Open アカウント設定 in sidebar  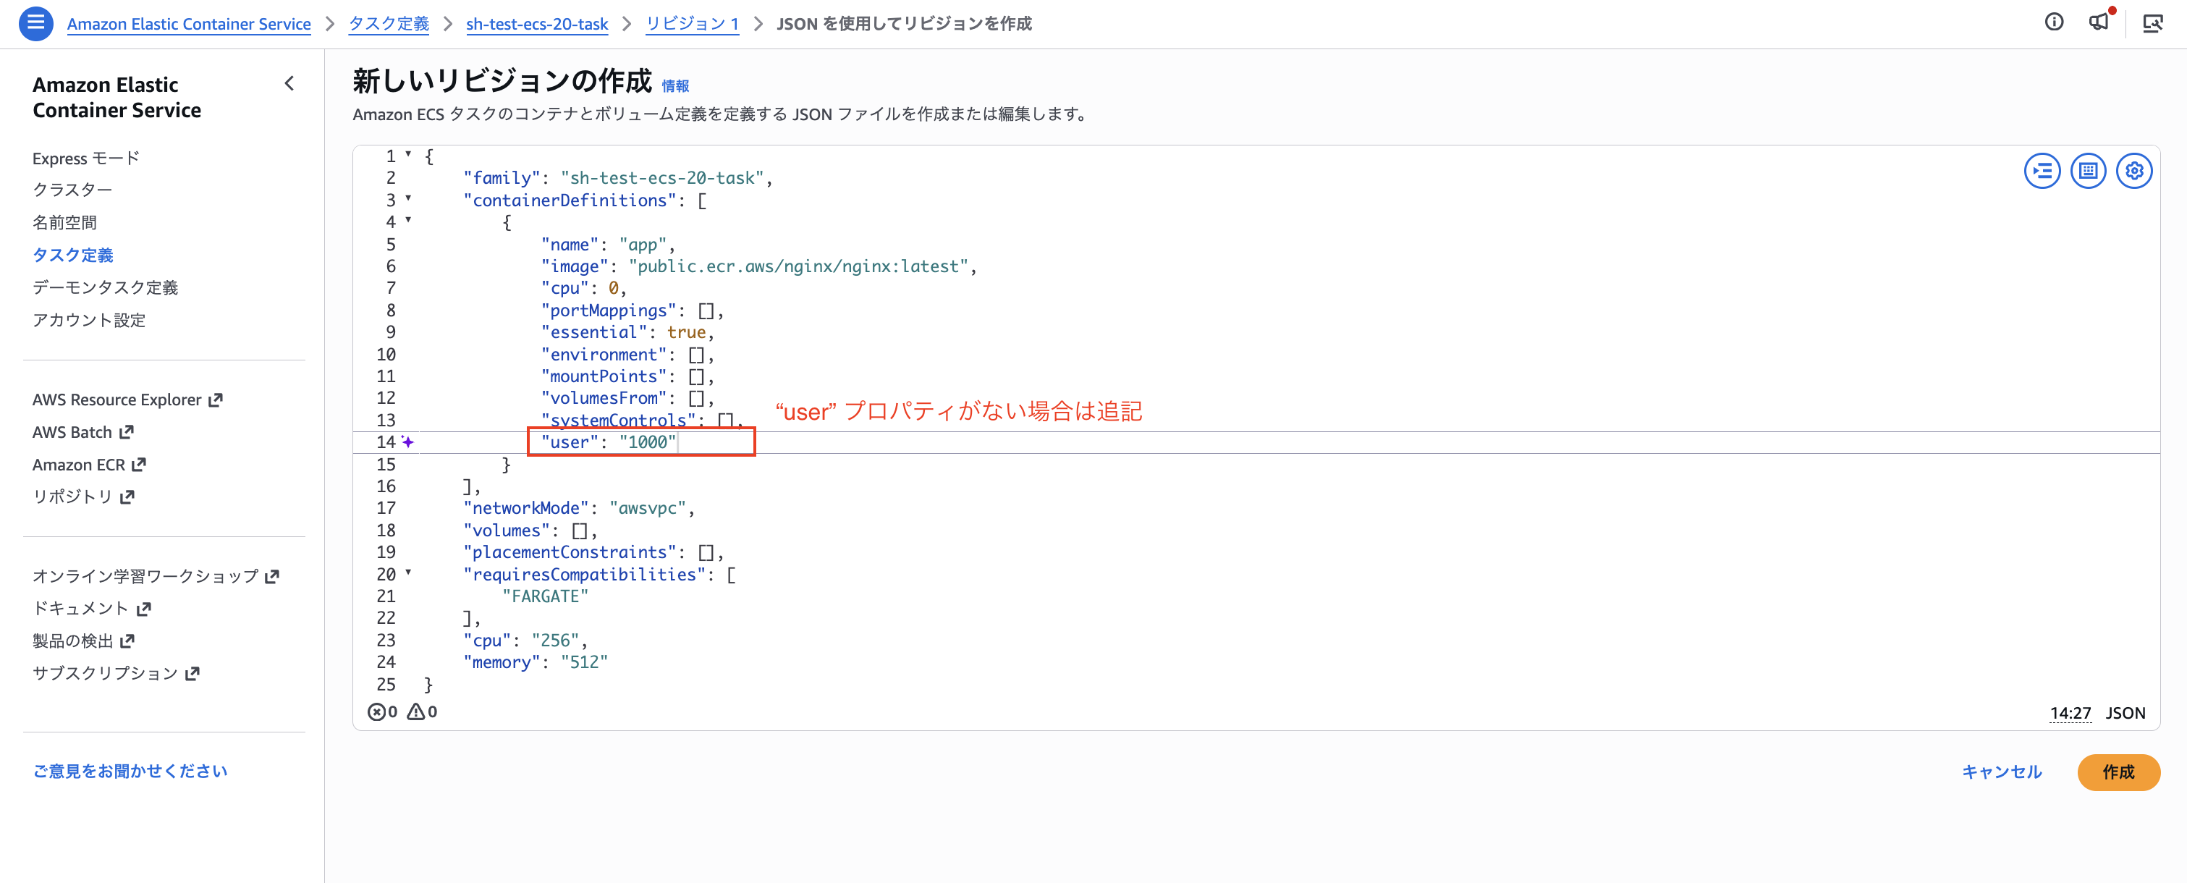point(89,320)
